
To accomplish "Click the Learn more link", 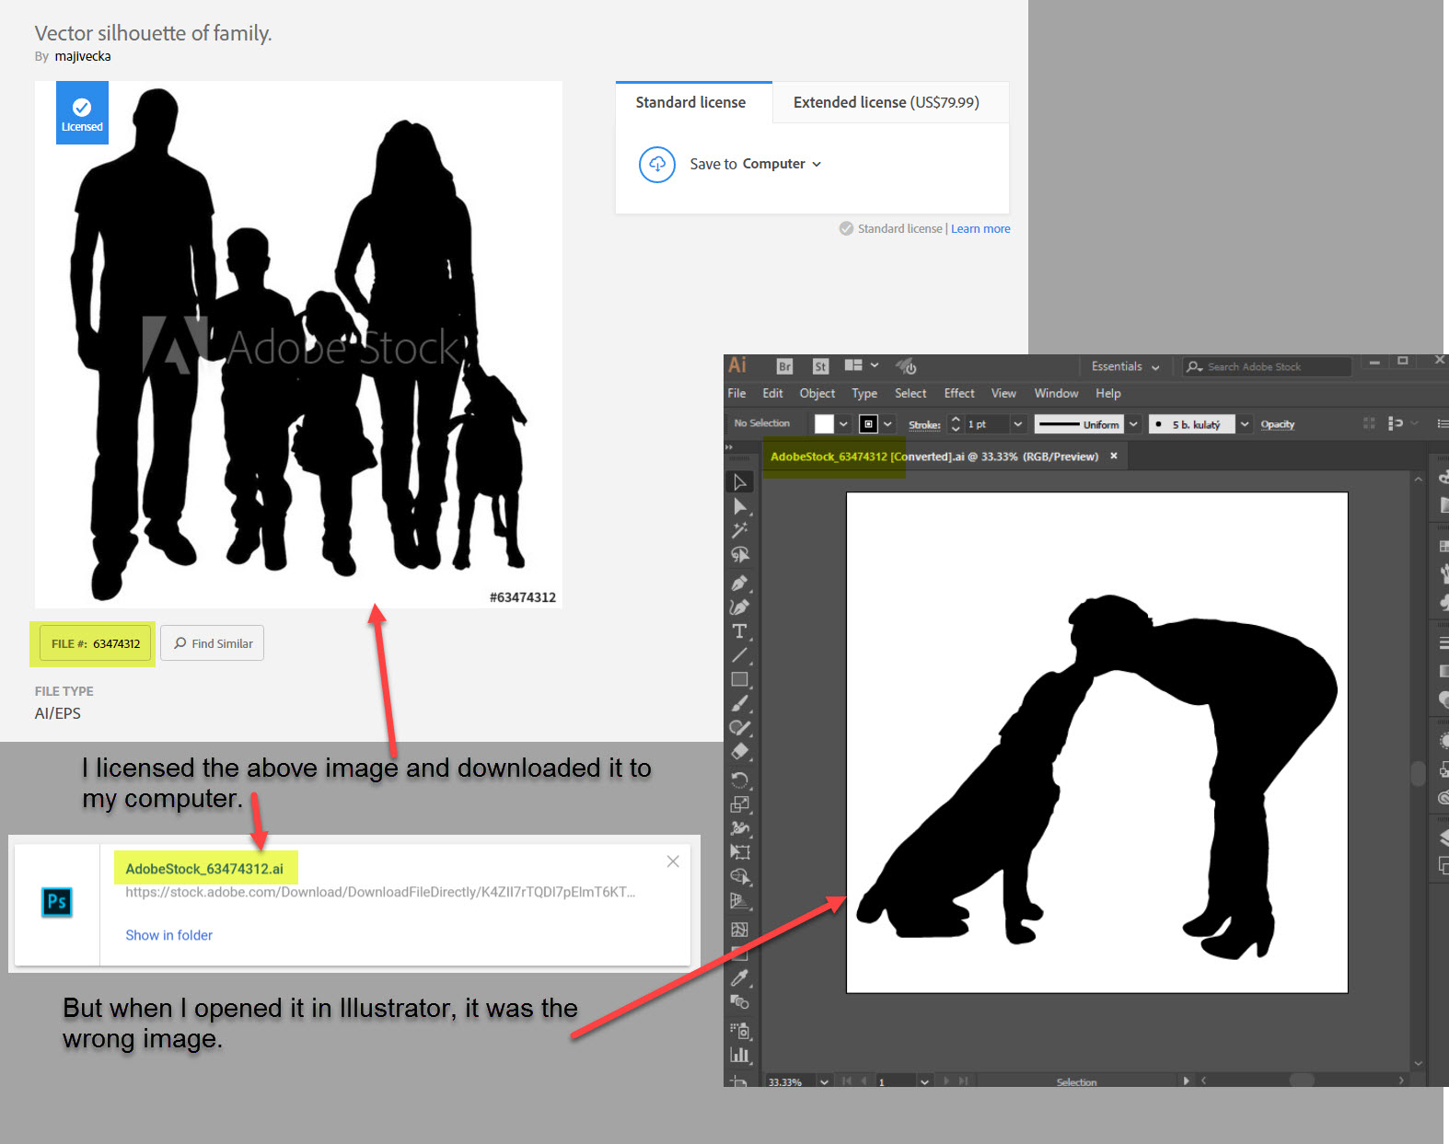I will pyautogui.click(x=980, y=229).
